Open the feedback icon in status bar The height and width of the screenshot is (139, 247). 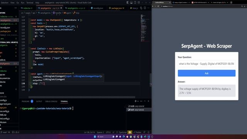click(x=144, y=132)
